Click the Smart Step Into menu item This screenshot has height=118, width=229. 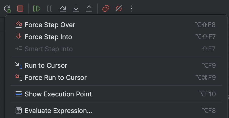pyautogui.click(x=49, y=49)
